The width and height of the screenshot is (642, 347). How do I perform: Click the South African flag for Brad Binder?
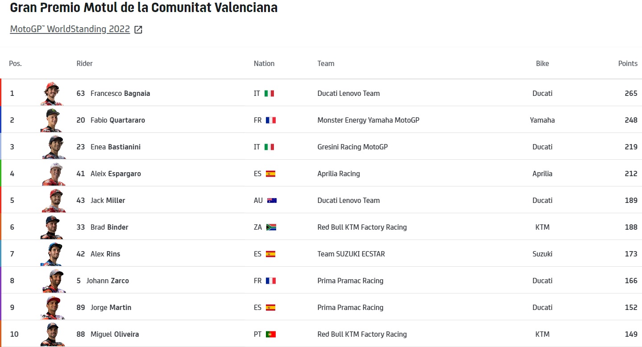coord(271,227)
